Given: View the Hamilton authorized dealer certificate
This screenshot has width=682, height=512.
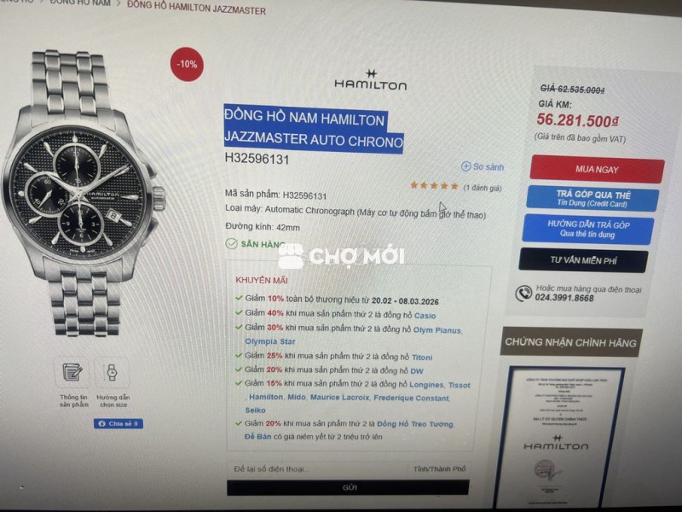Looking at the screenshot, I should coord(559,438).
